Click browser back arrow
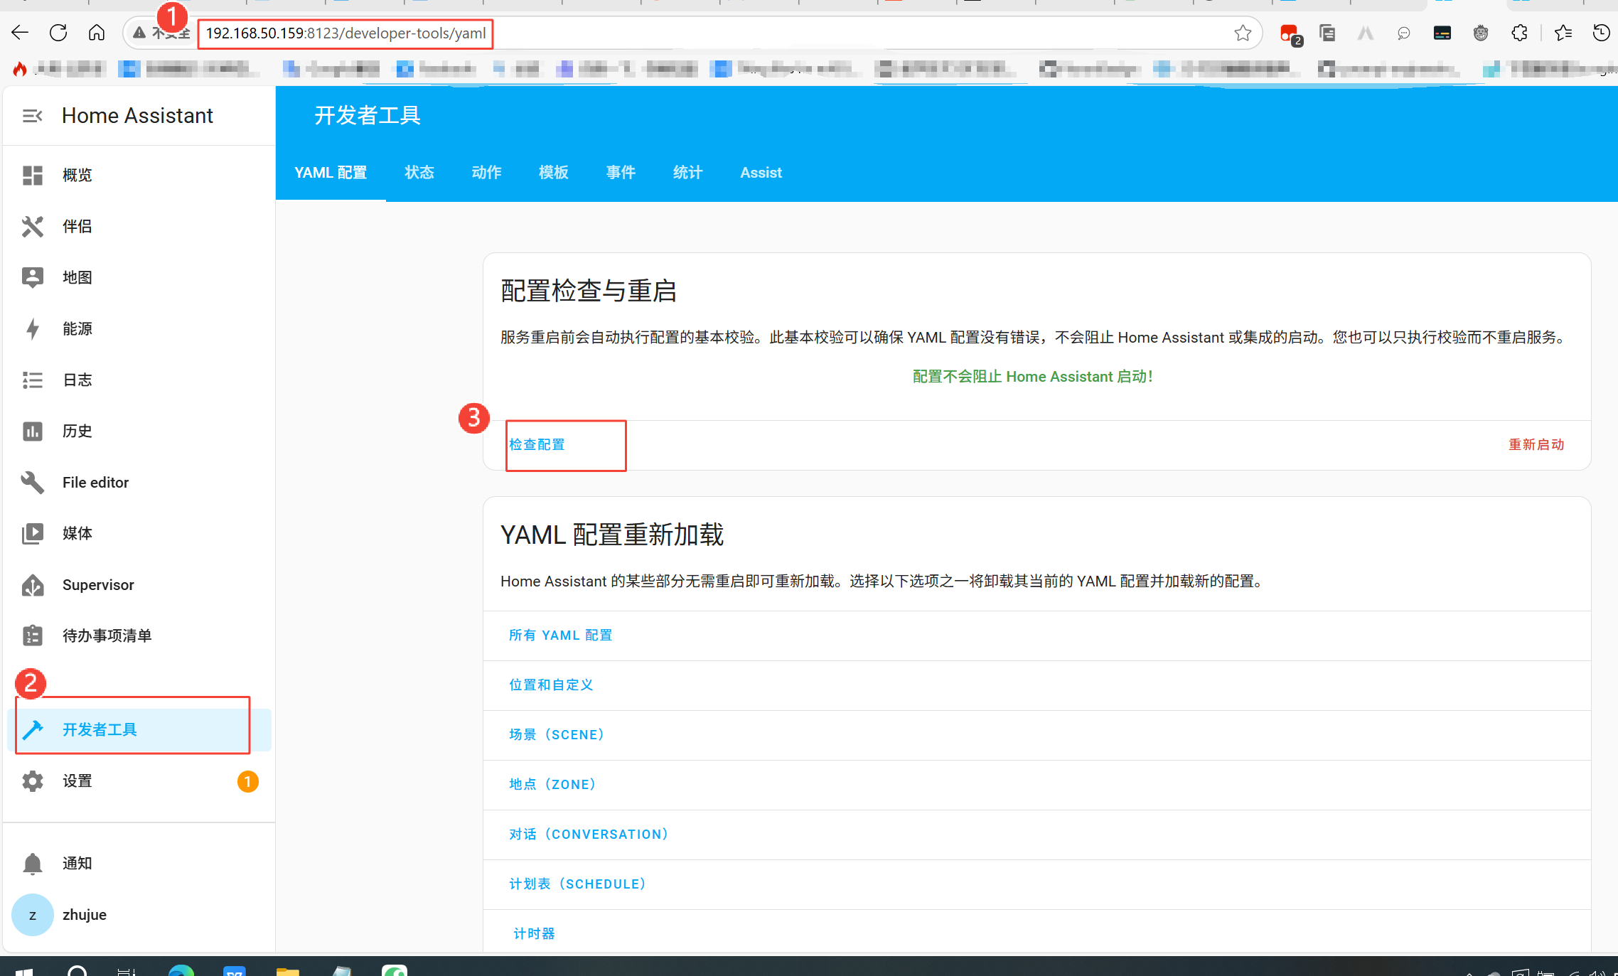Image resolution: width=1618 pixels, height=976 pixels. [x=20, y=33]
